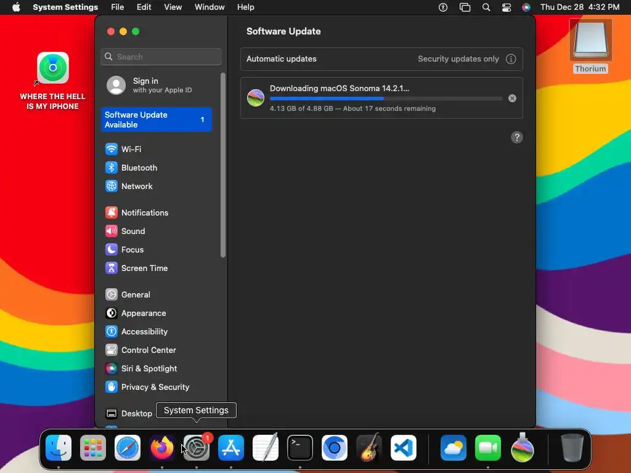Launch Visual Studio Code from Dock
Viewport: 631px width, 473px height.
click(x=403, y=448)
